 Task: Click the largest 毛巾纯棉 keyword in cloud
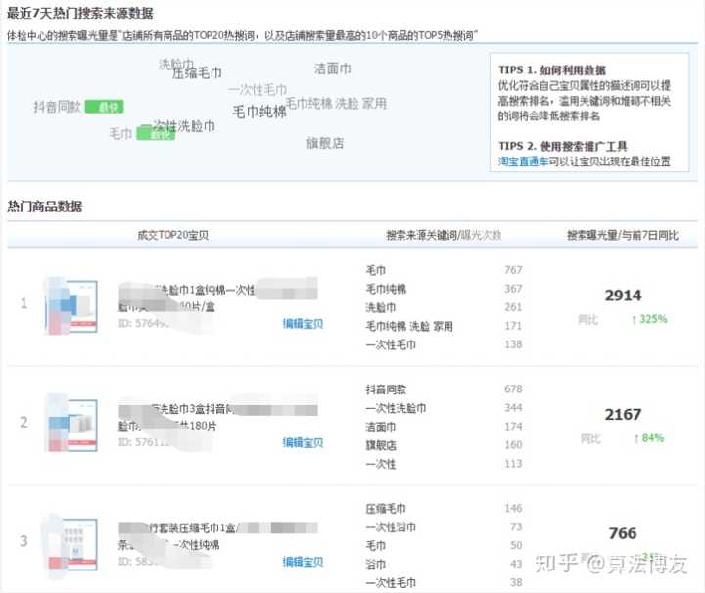(x=259, y=112)
